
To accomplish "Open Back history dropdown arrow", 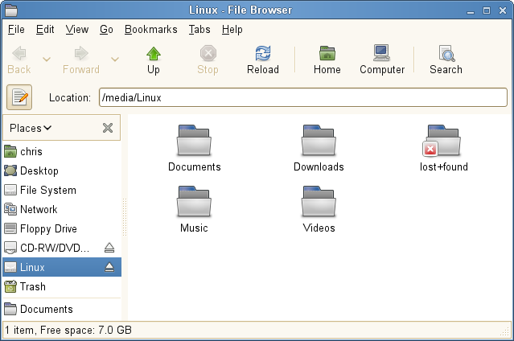I will pos(47,60).
